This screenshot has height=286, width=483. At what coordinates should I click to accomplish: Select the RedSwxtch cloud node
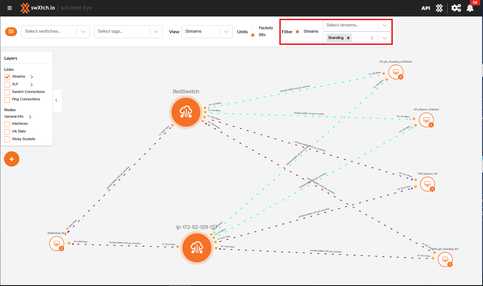click(186, 112)
